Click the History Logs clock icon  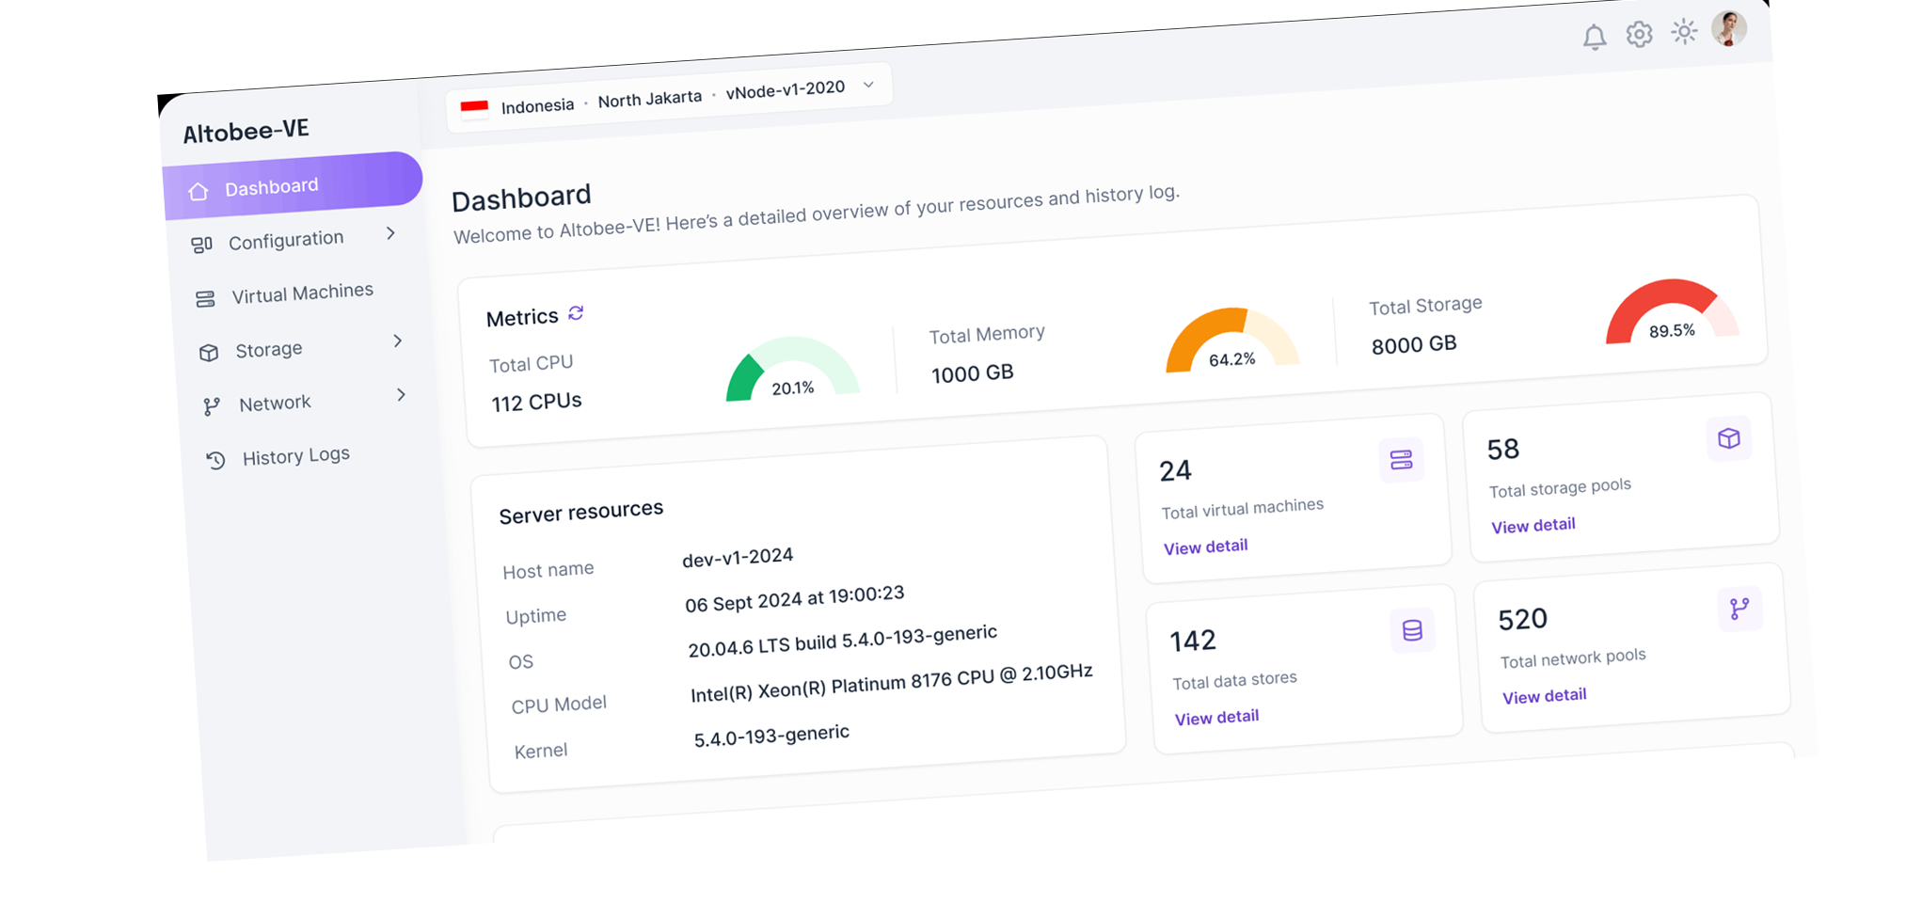215,460
